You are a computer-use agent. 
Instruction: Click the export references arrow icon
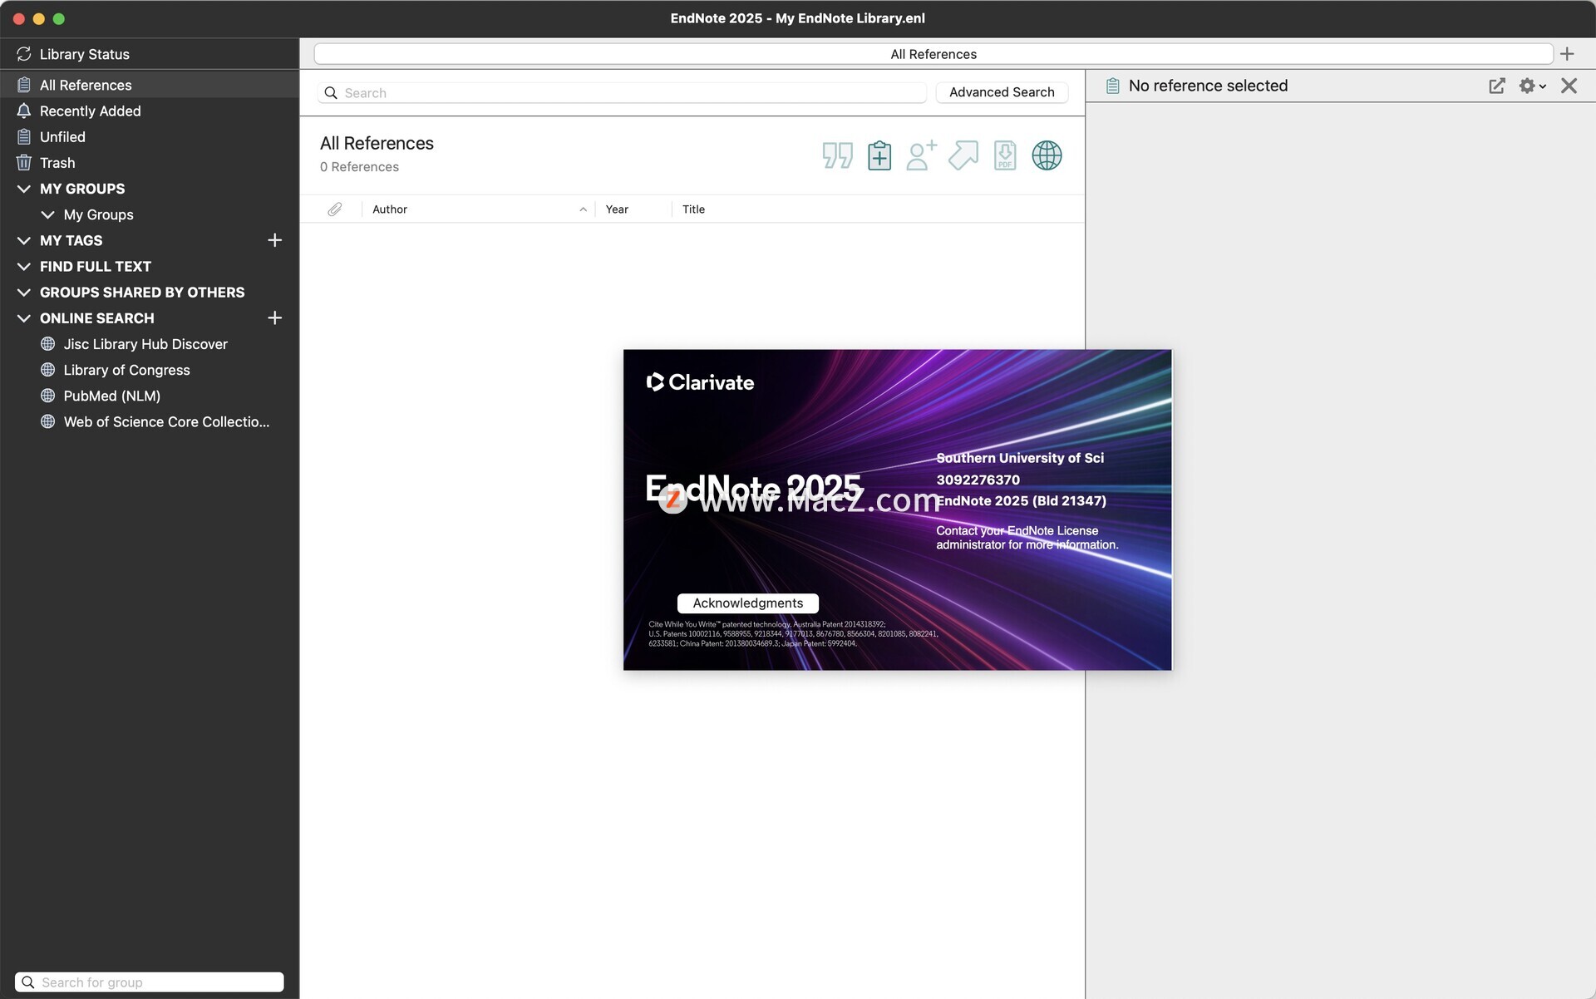point(963,155)
